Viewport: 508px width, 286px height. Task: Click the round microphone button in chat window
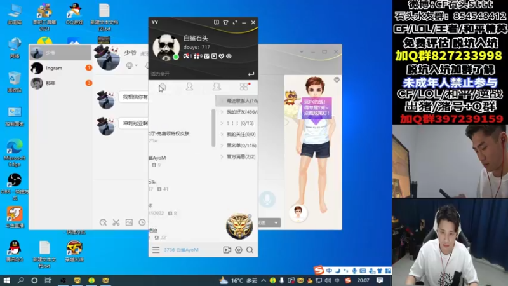pos(267,199)
